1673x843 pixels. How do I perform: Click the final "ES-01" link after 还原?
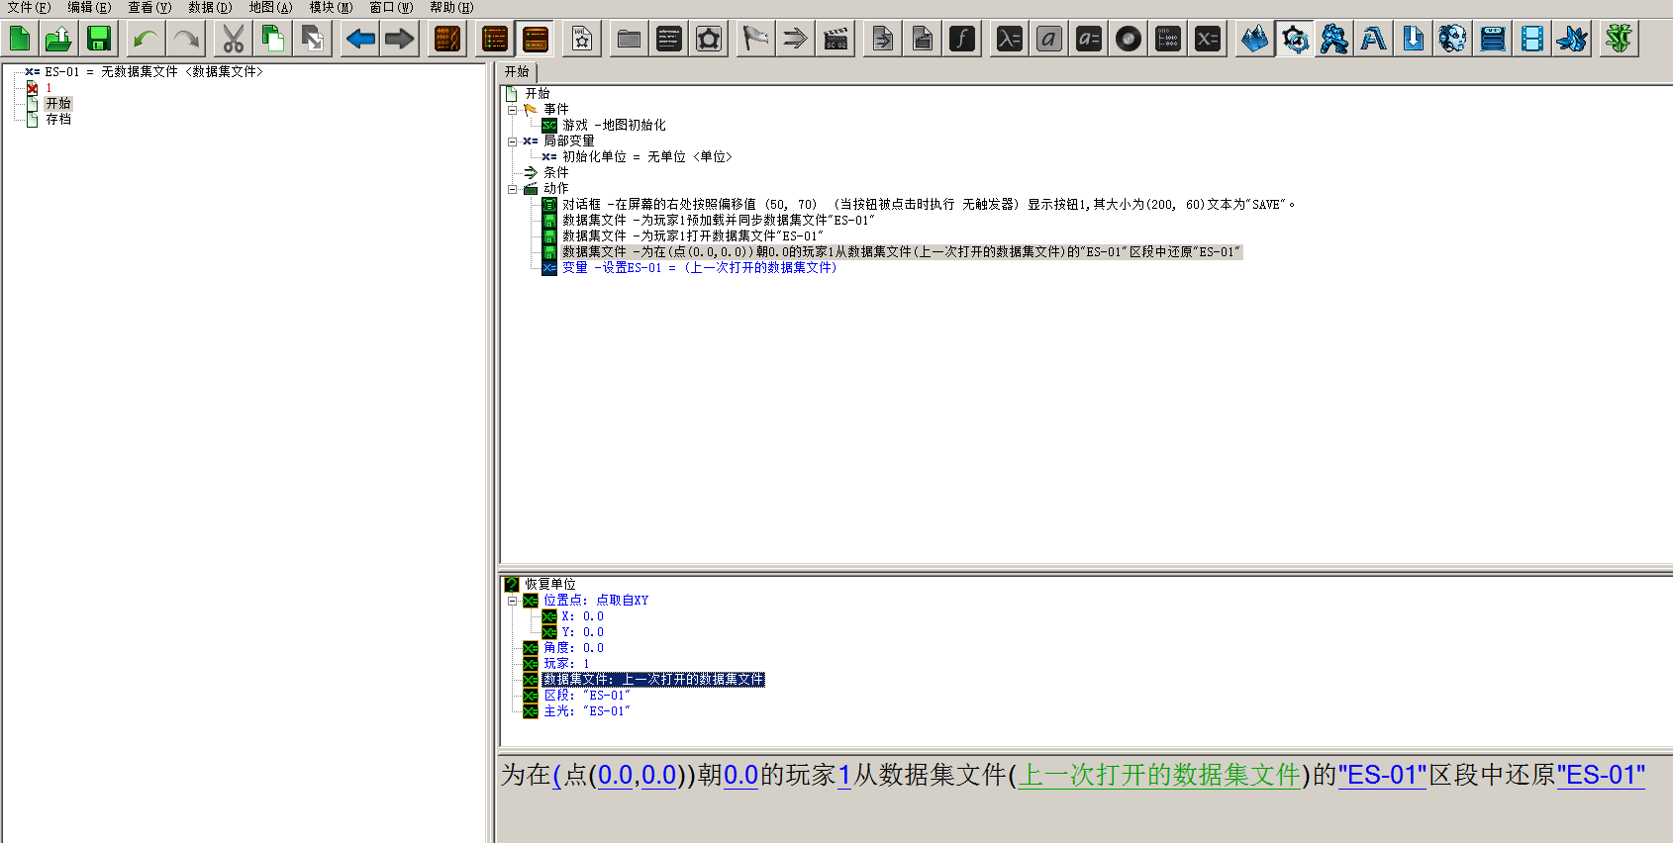pos(1601,775)
